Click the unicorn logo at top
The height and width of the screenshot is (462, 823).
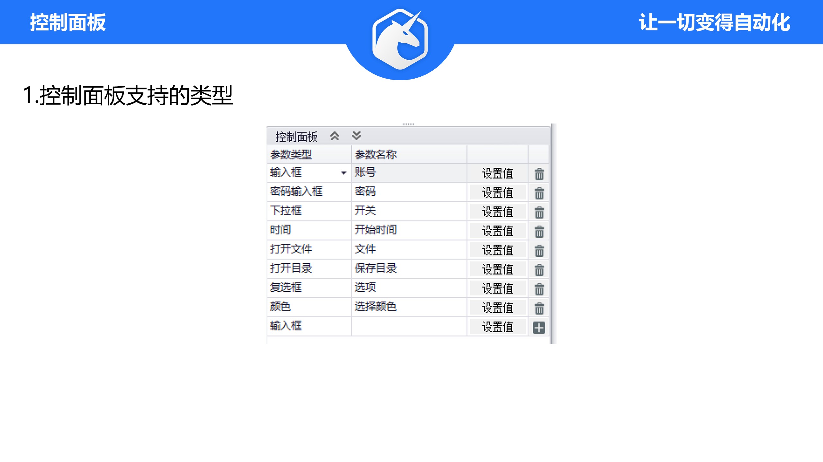[x=400, y=39]
